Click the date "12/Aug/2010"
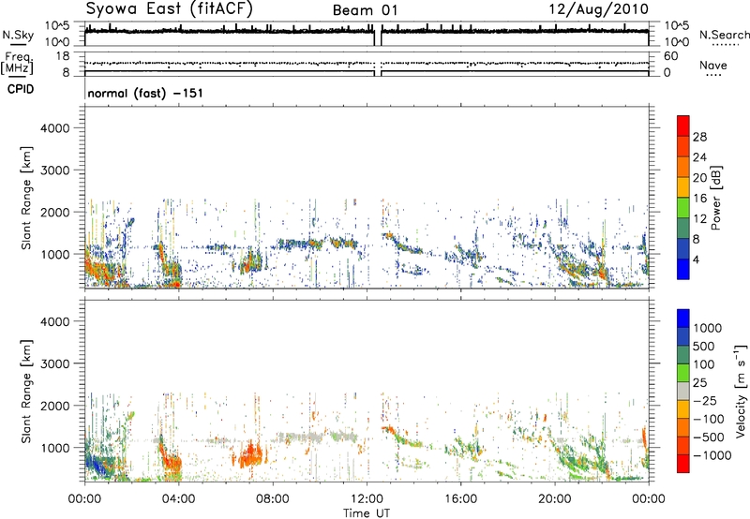This screenshot has width=750, height=519. (598, 9)
